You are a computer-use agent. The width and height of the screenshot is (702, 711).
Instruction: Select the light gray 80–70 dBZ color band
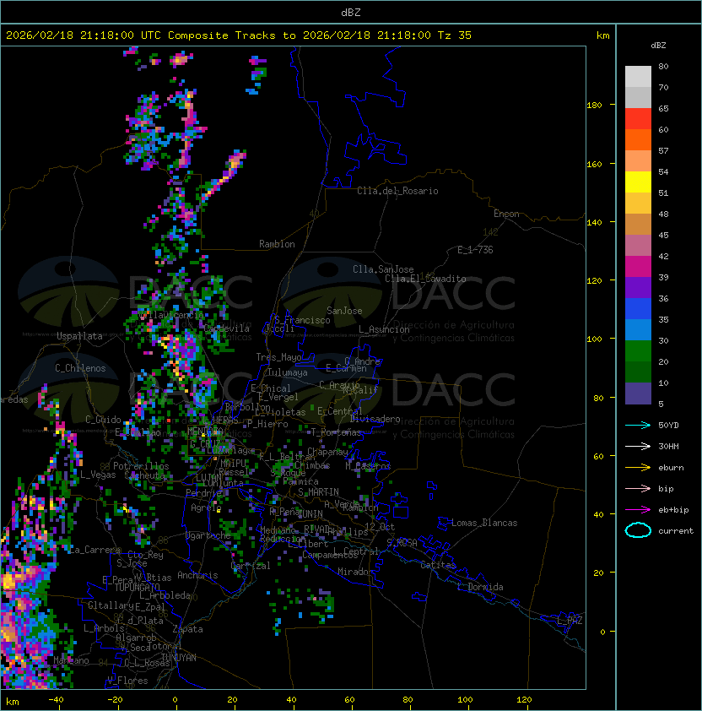(x=638, y=77)
